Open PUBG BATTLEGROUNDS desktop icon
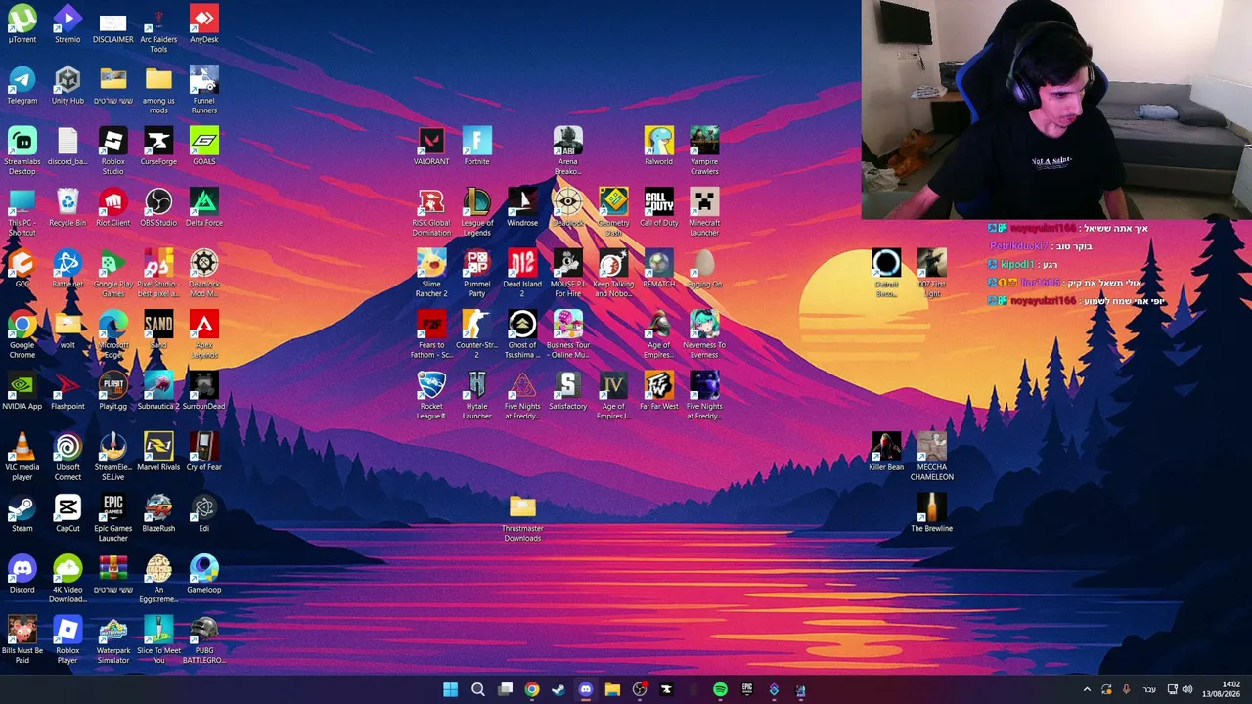Screen dimensions: 1252x704 [x=203, y=640]
